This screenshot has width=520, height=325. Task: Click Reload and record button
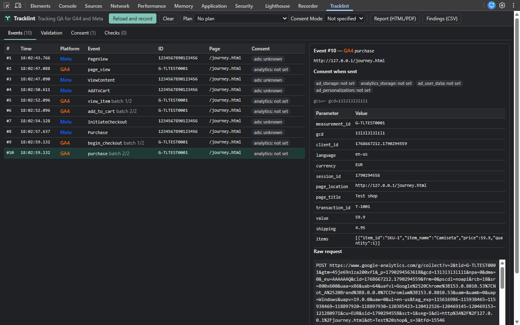tap(132, 19)
